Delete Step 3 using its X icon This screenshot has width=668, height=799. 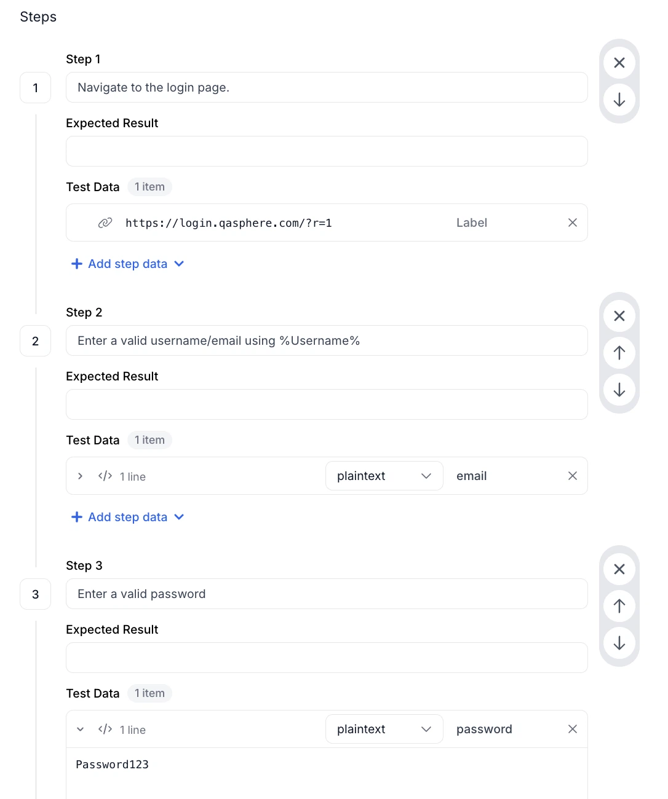(619, 569)
